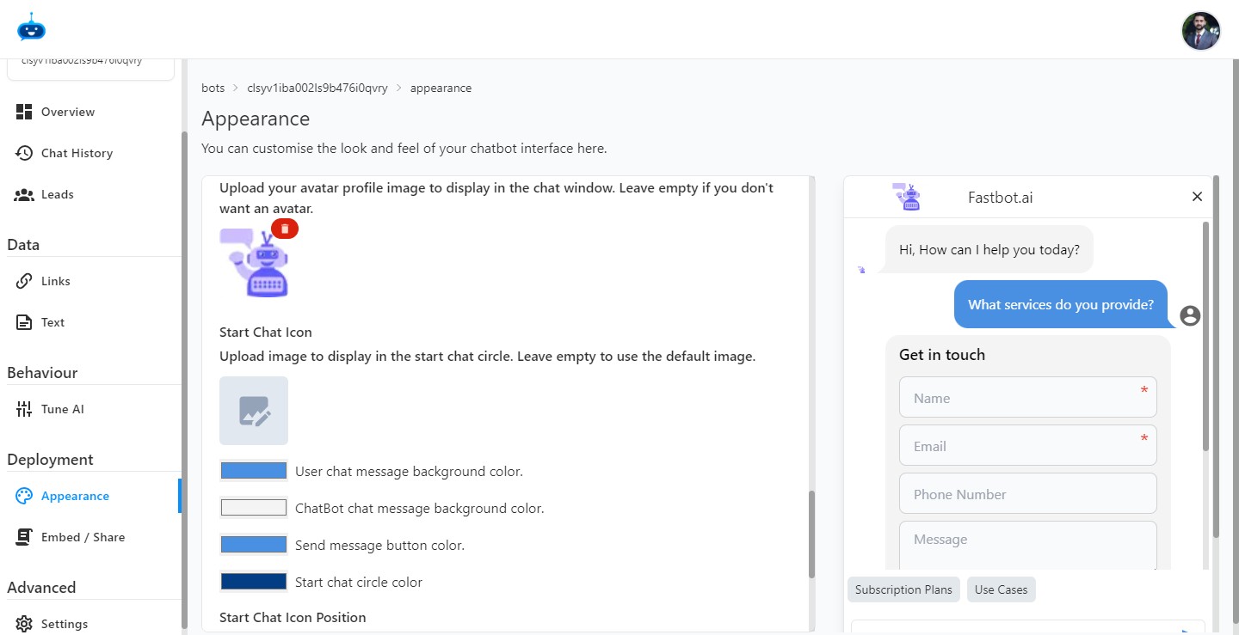Select the Subscription Plans quick reply
1239x635 pixels.
(903, 589)
